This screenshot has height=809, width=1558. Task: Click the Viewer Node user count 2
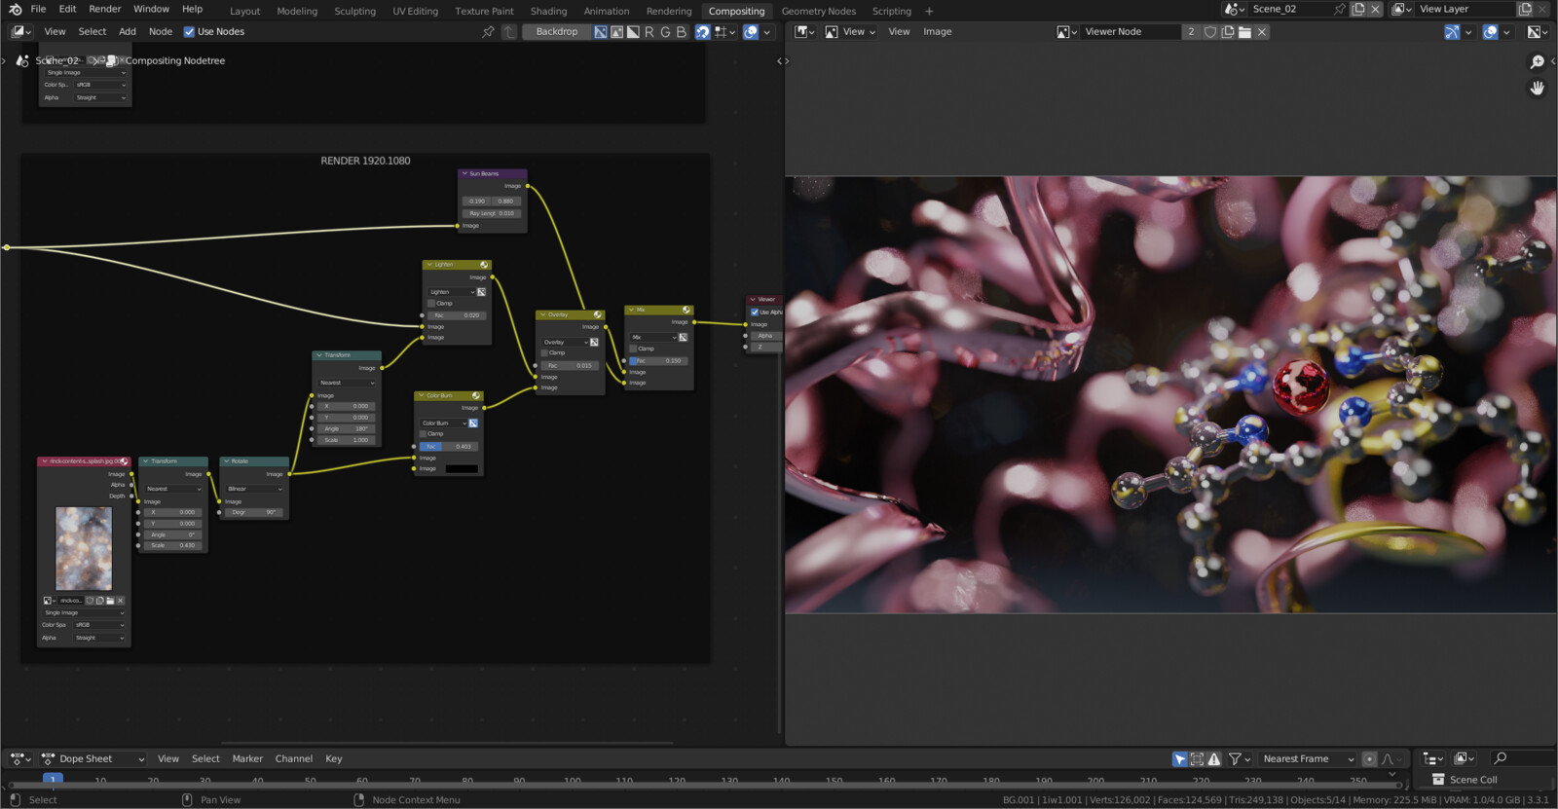1191,32
